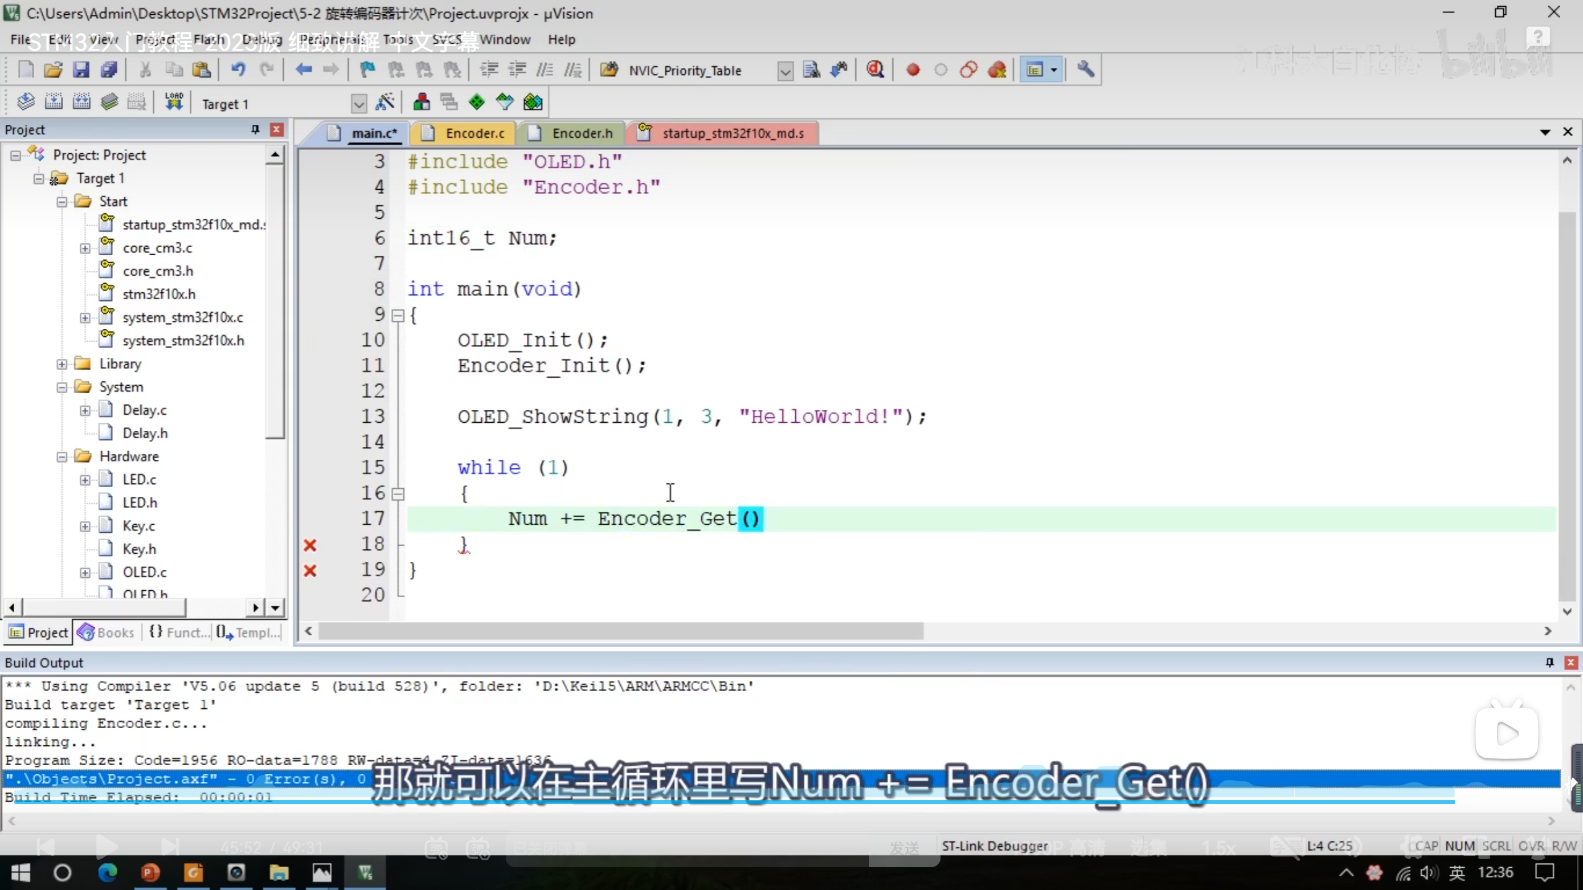The image size is (1583, 890).
Task: Open the Help menu
Action: (x=561, y=40)
